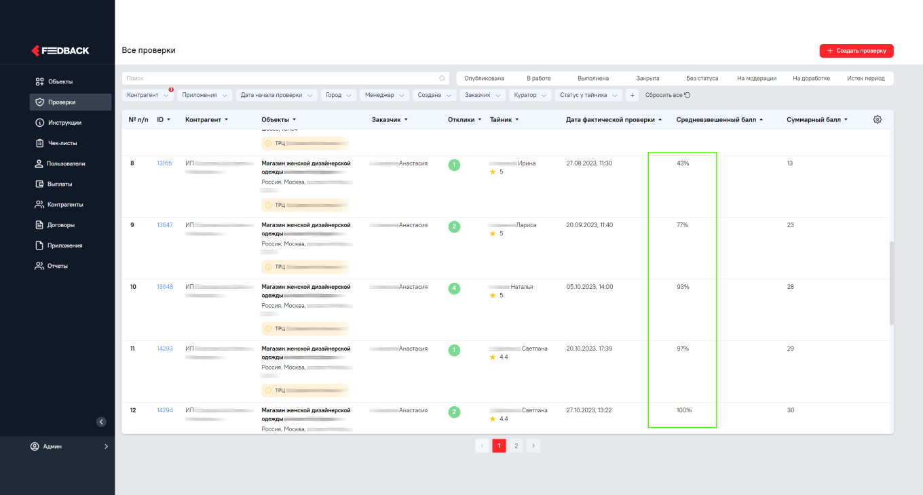The image size is (923, 495).
Task: Sort by Отклики column header
Action: coord(465,120)
